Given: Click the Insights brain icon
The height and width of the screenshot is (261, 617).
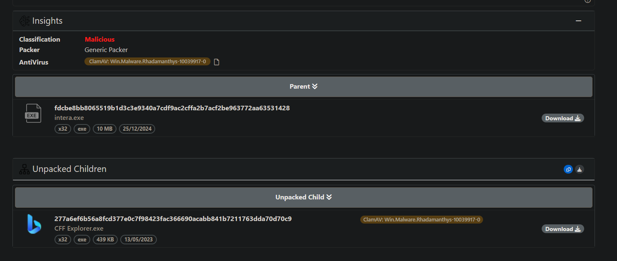Looking at the screenshot, I should coord(25,21).
